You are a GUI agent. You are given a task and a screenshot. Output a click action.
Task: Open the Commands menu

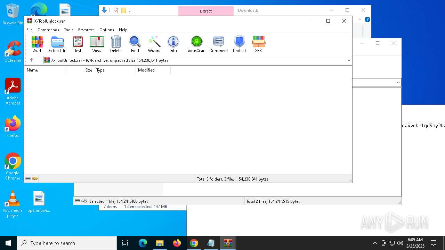[x=48, y=30]
